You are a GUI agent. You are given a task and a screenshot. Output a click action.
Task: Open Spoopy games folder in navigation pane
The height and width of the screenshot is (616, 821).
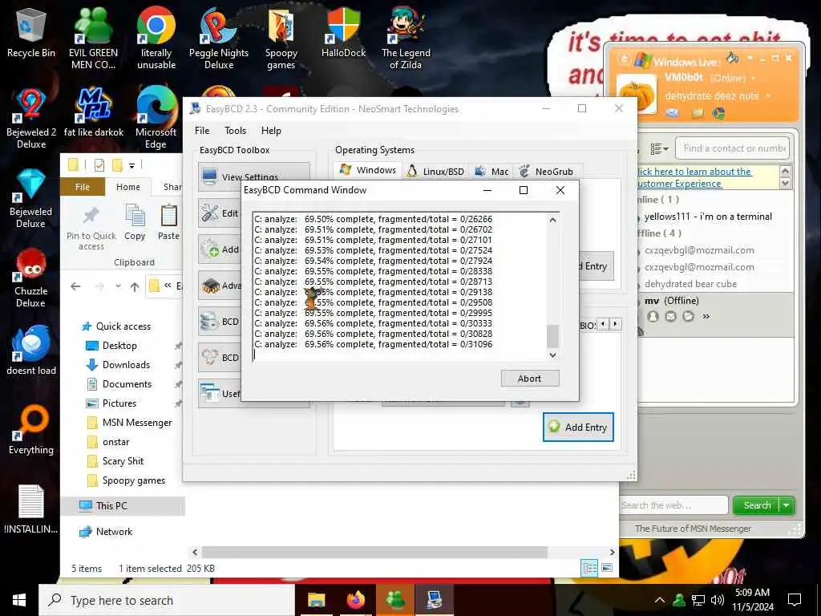pyautogui.click(x=134, y=480)
